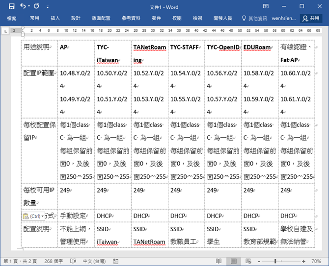
Task: Switch to Web Layout view
Action: coord(248,261)
